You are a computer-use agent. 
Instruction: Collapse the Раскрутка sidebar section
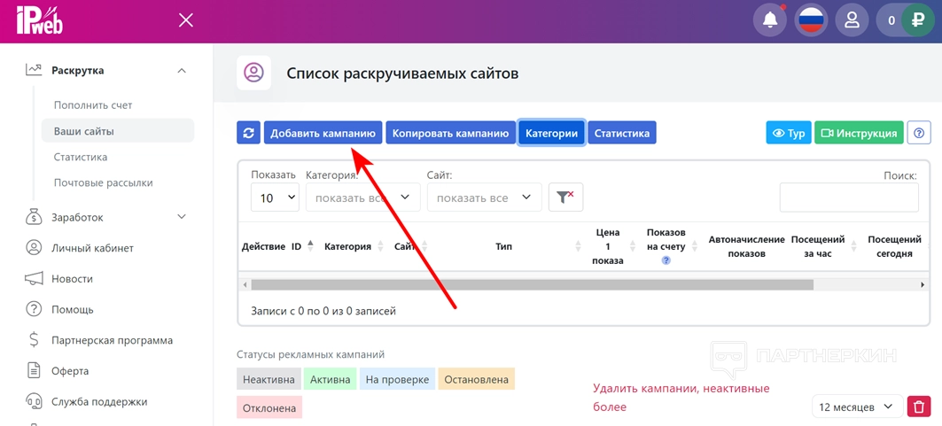point(182,70)
